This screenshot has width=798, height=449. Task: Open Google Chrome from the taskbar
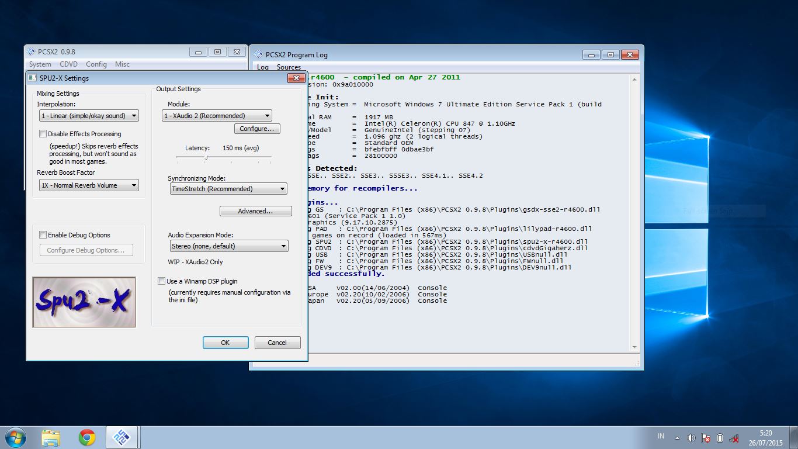coord(87,437)
